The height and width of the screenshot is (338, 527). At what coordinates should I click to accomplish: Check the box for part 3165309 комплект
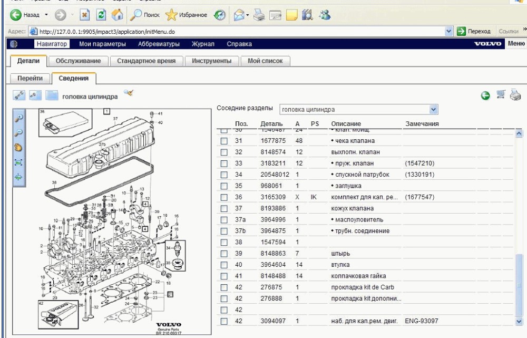224,197
